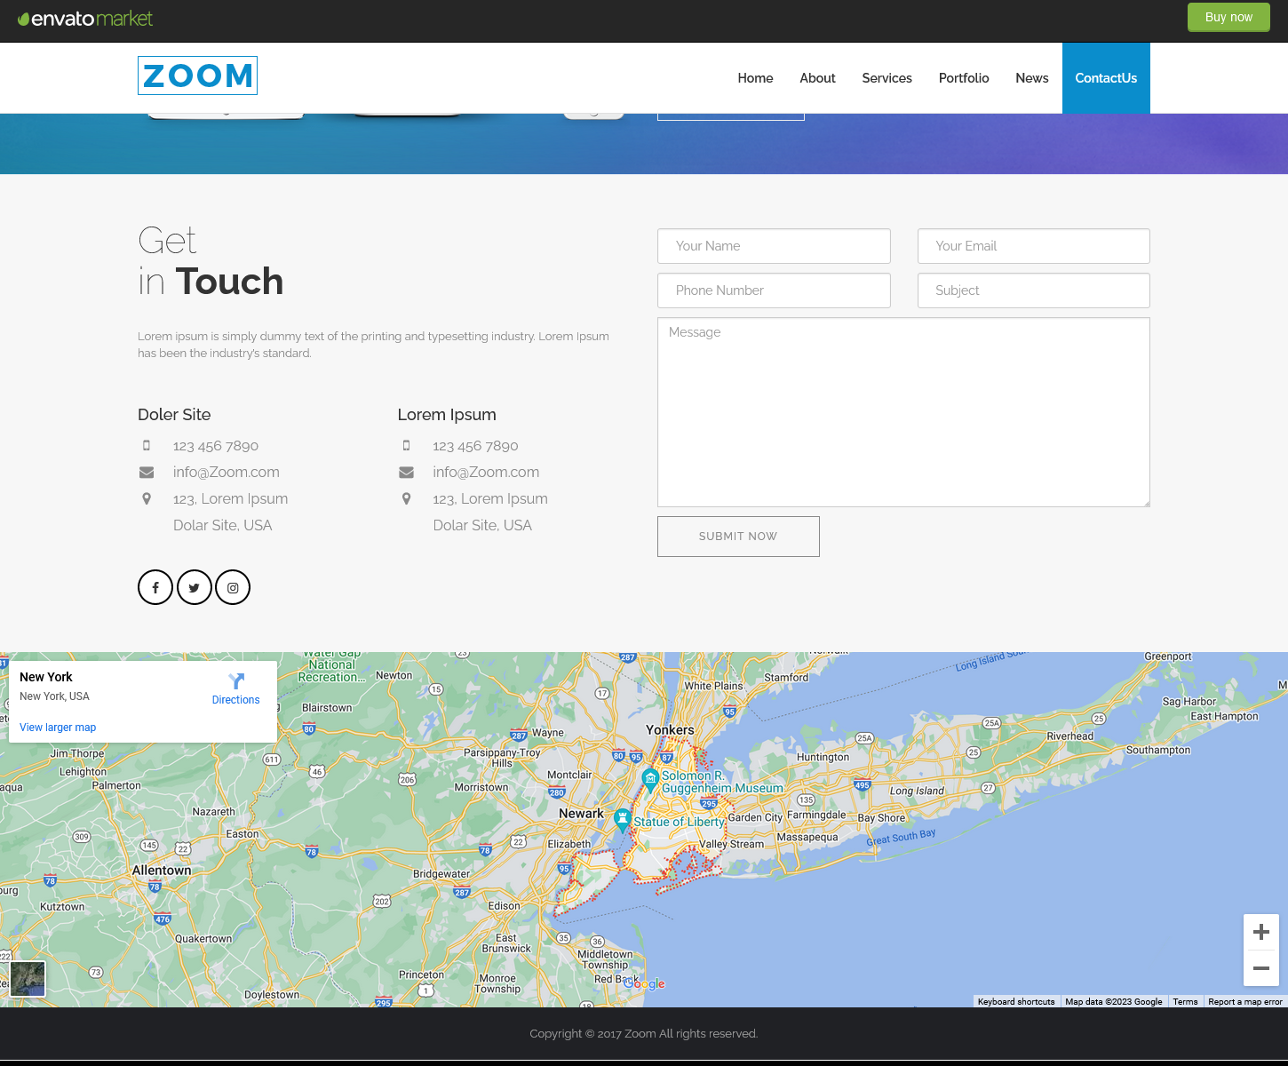Focus the Your Name field
Viewport: 1288px width, 1066px height.
774,246
